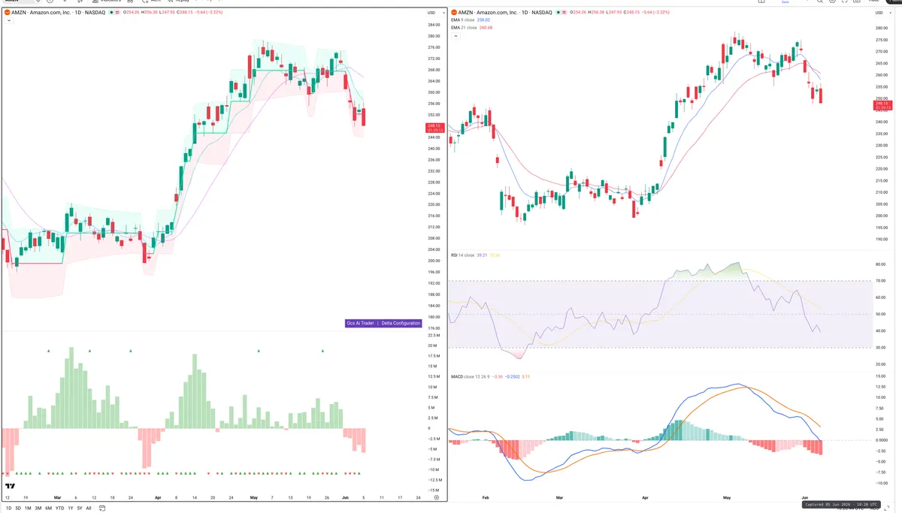This screenshot has width=902, height=513.
Task: Click left chart's AMZN symbol title
Action: point(58,13)
